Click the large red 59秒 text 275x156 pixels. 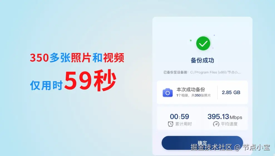pos(90,80)
